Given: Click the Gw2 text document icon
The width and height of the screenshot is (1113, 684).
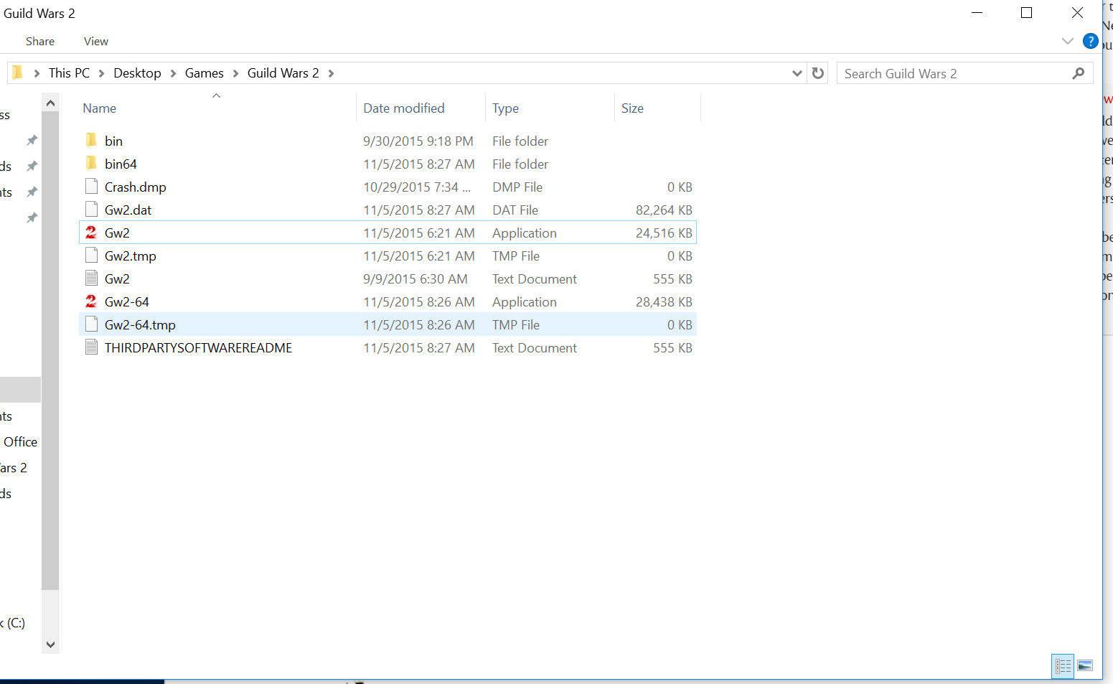Looking at the screenshot, I should pyautogui.click(x=91, y=278).
